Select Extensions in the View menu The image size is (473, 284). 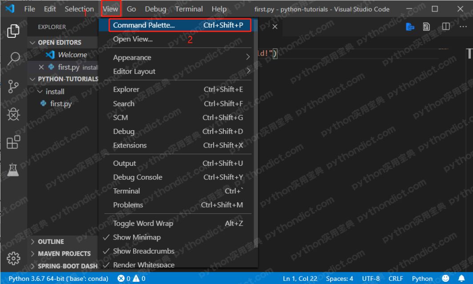178,145
